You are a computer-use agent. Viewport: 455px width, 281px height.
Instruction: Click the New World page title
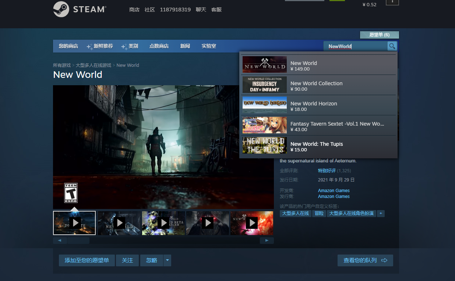[x=78, y=75]
